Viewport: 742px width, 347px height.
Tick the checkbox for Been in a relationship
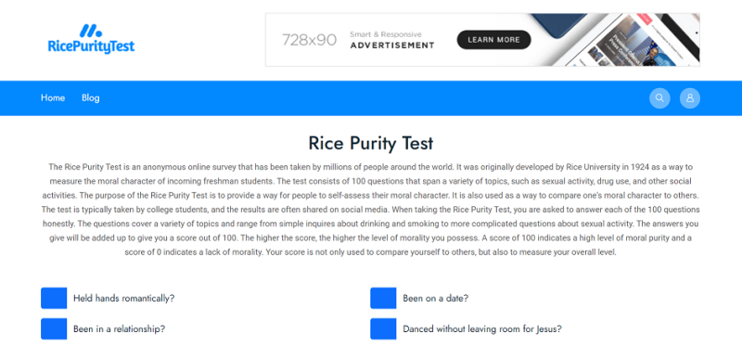(x=54, y=329)
